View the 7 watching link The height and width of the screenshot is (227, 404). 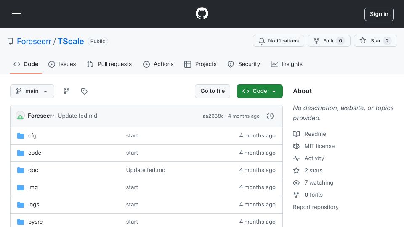coord(319,183)
